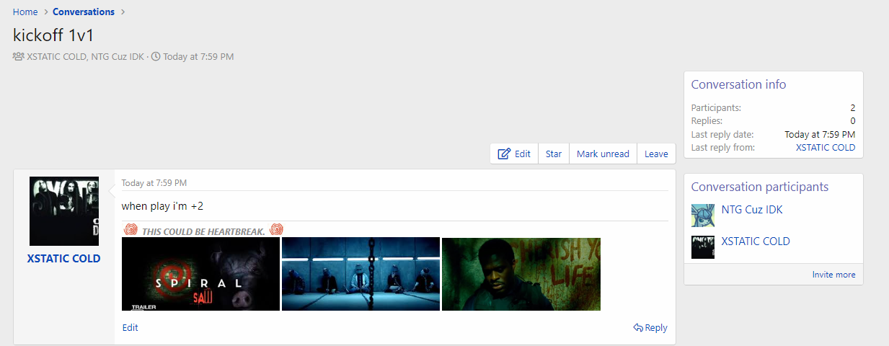Open the Conversations breadcrumb link
This screenshot has height=346, width=889.
coord(84,12)
